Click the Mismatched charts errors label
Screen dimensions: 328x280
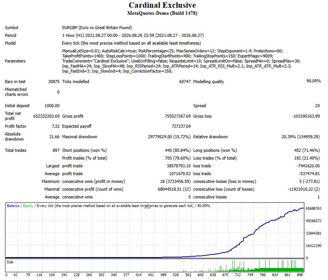(16, 92)
